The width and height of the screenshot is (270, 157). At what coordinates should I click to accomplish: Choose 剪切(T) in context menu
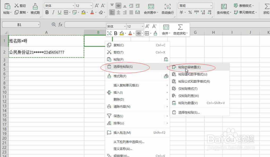click(137, 52)
